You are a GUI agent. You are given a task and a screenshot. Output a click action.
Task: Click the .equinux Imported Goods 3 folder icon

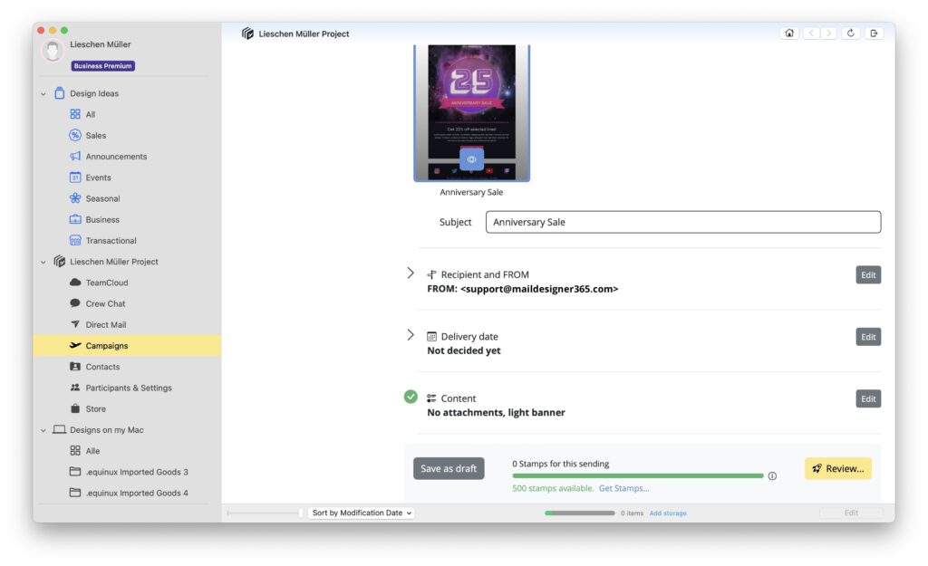[75, 472]
